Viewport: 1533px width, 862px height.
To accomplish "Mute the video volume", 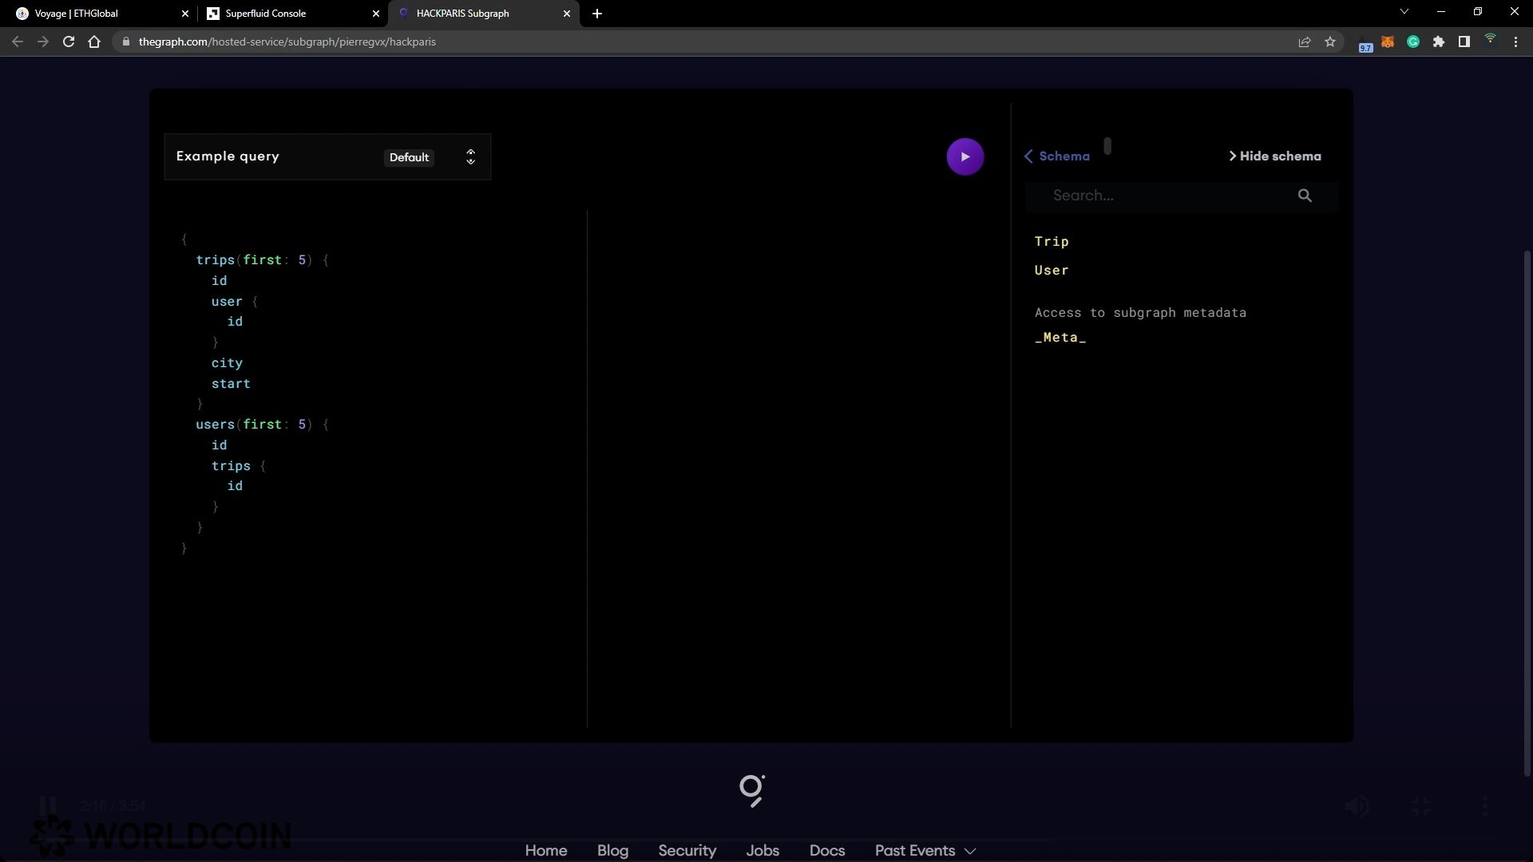I will pos(1357,806).
